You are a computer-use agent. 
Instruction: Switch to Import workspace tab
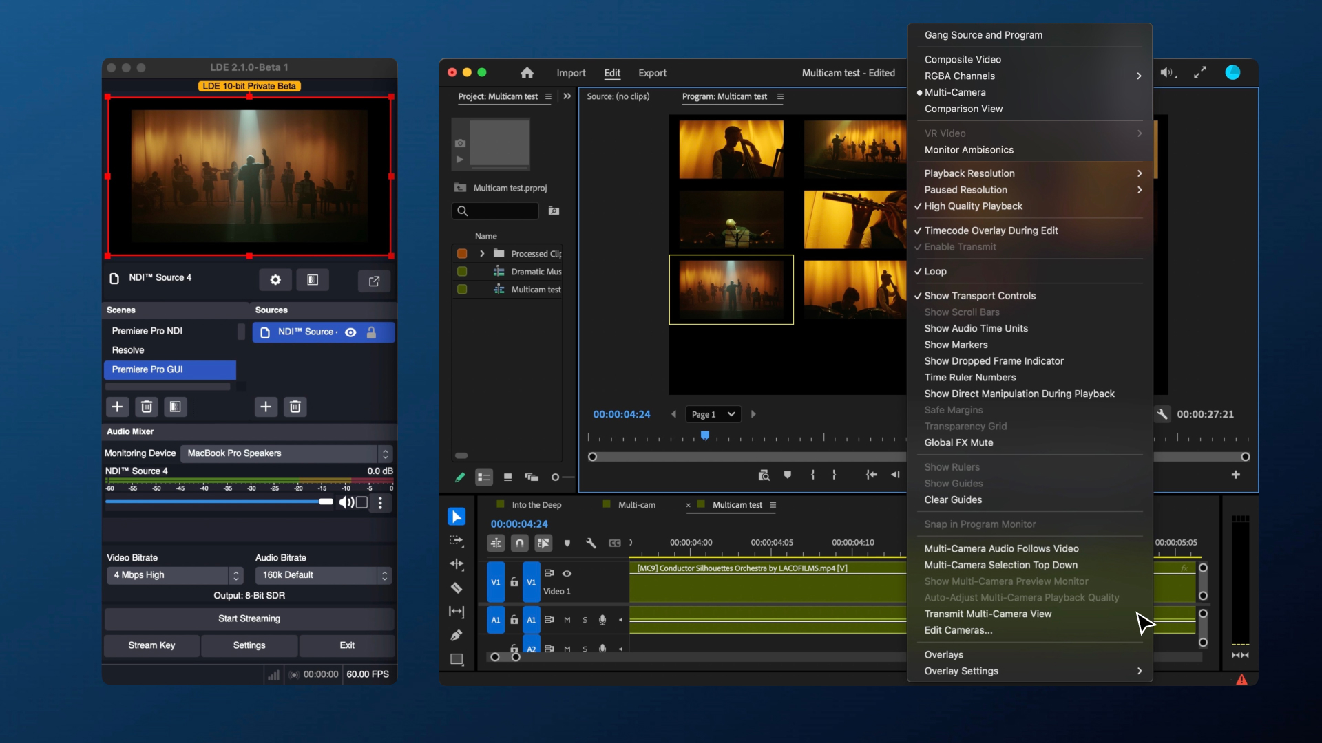[571, 73]
